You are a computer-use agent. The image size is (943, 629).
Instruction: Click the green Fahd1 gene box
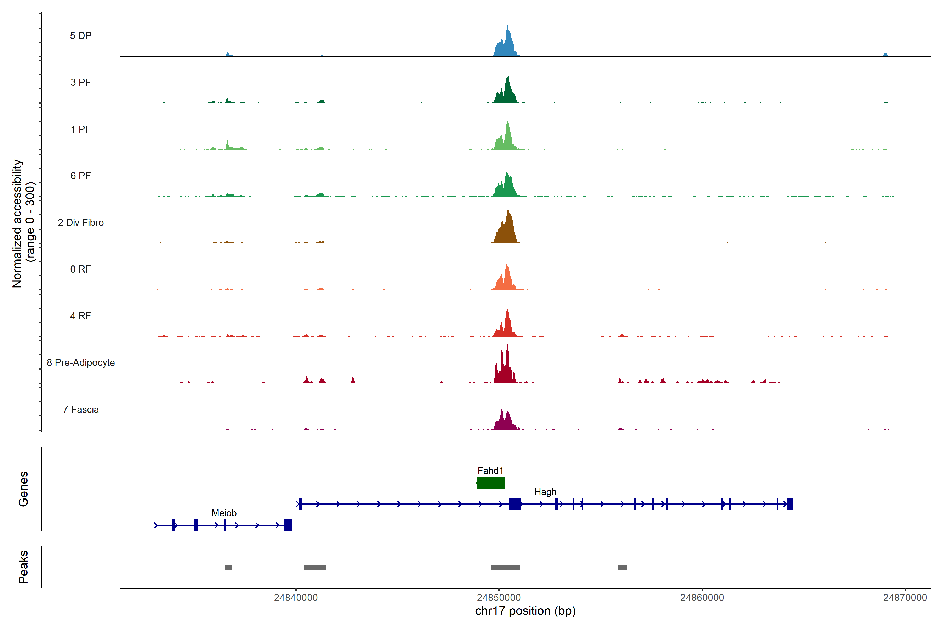491,482
